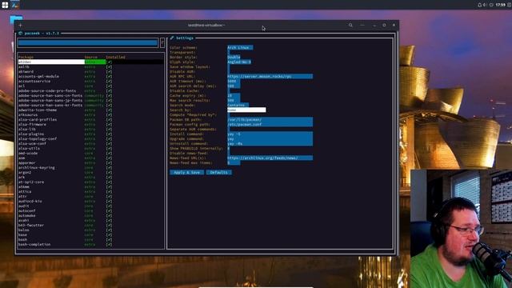Select the at-spi2-core package row
Image resolution: width=512 pixels, height=288 pixels.
point(90,182)
